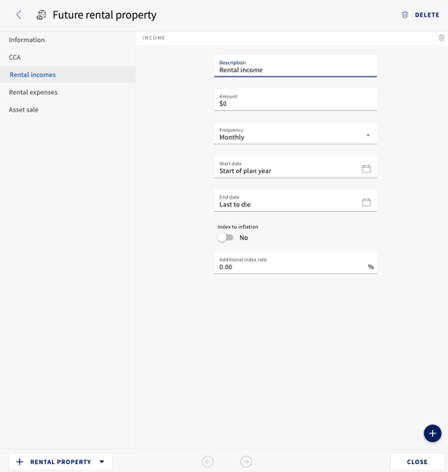Click the trash icon in Income header
448x472 pixels.
pyautogui.click(x=441, y=38)
